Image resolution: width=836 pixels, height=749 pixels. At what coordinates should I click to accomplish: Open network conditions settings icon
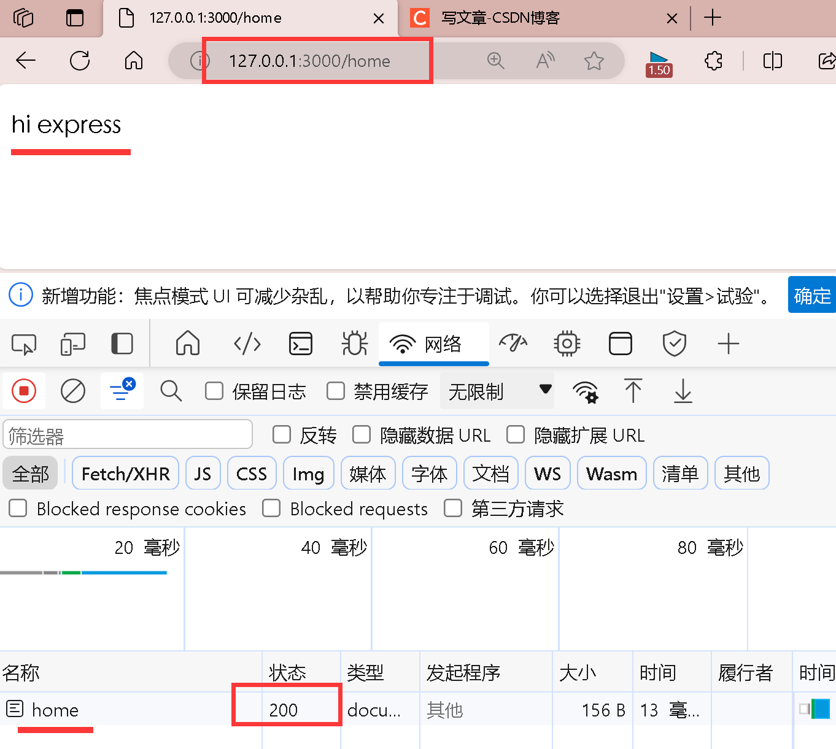[x=586, y=391]
